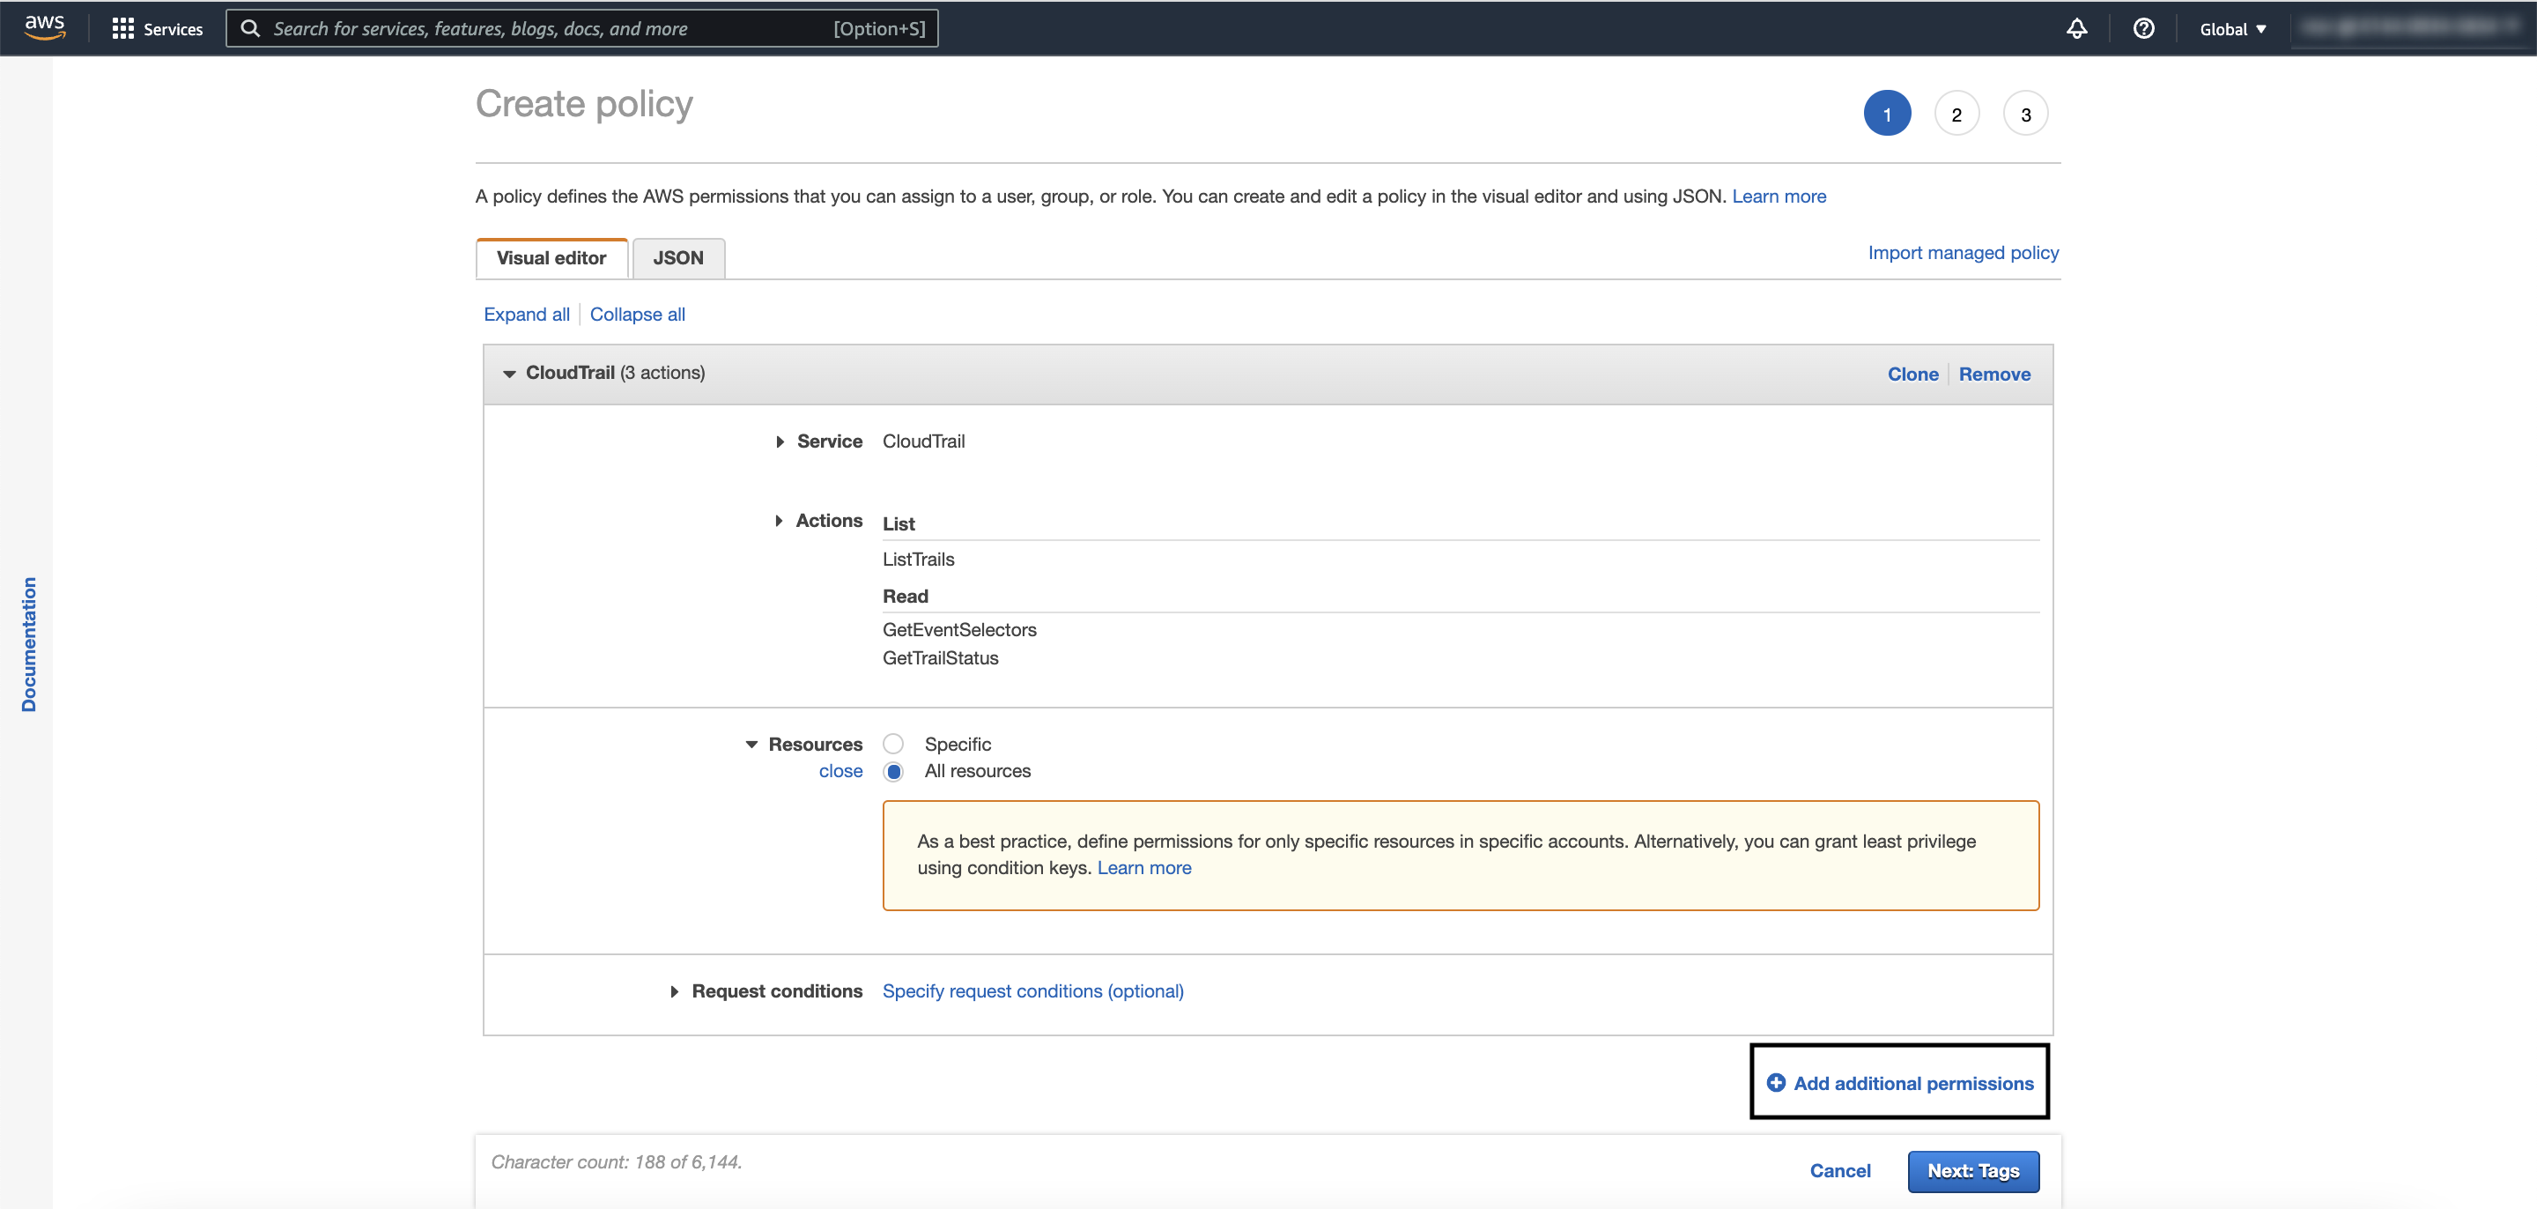
Task: Expand the Request conditions arrow
Action: pyautogui.click(x=675, y=991)
